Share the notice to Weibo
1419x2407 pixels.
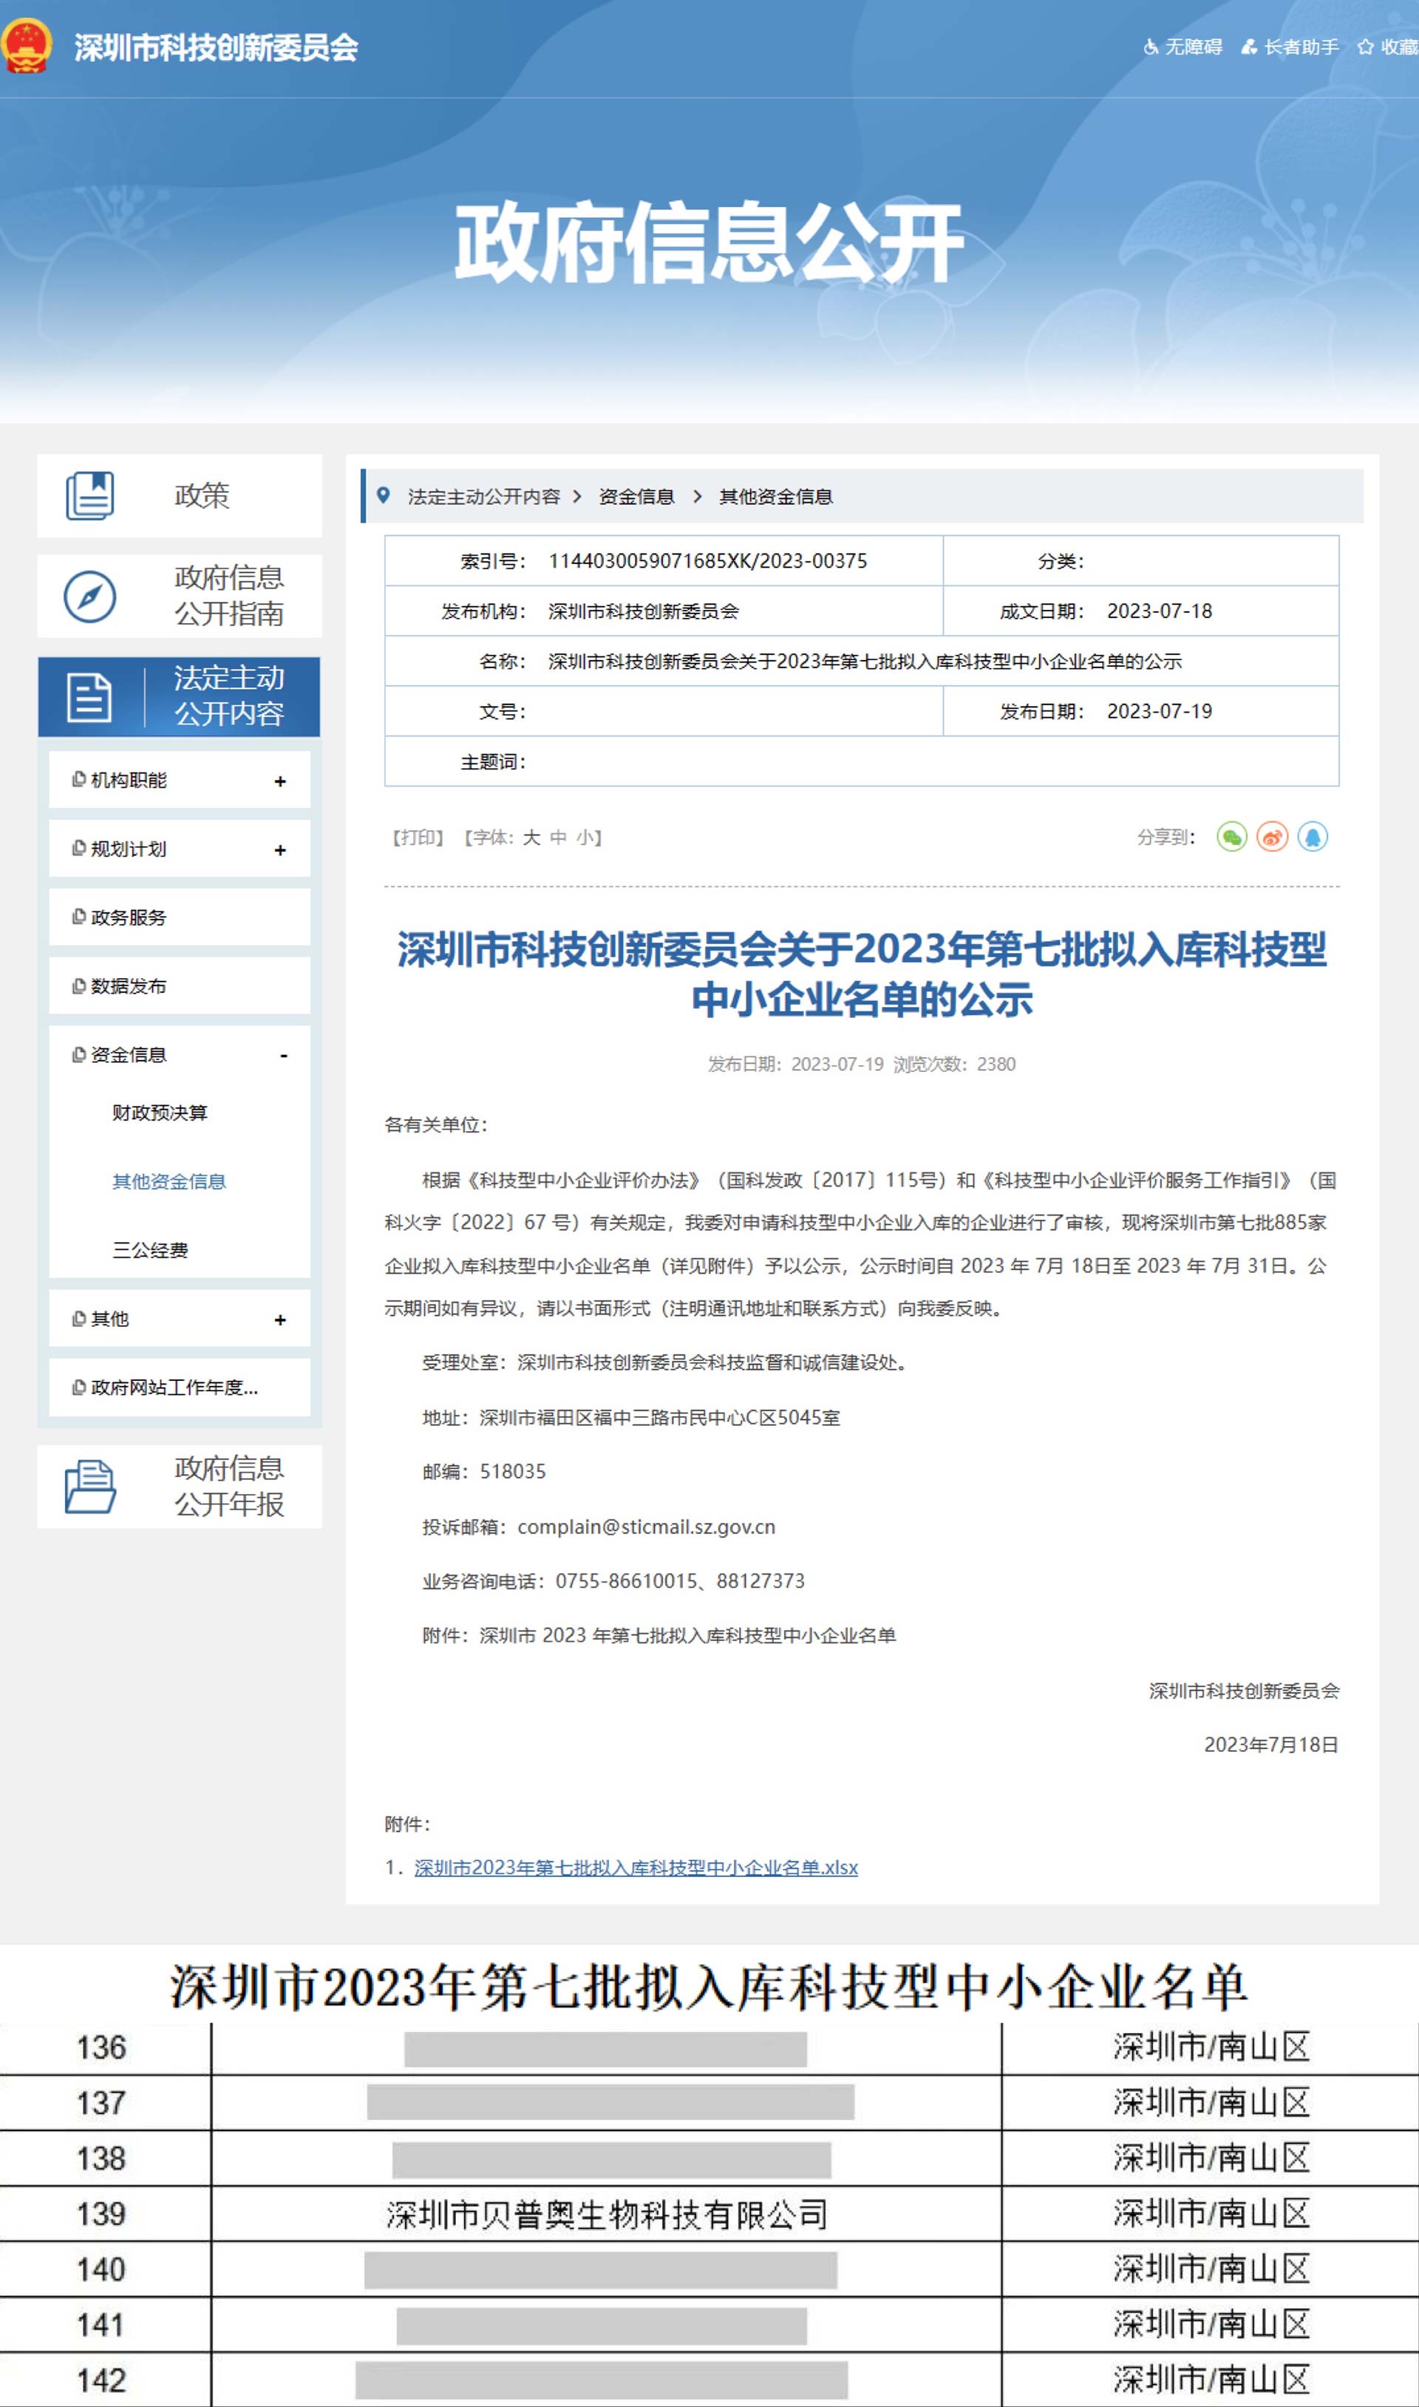pos(1272,837)
